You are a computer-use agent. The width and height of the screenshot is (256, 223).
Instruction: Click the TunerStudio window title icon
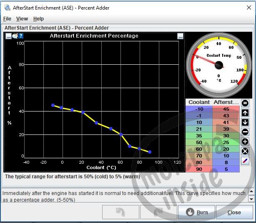[8, 8]
